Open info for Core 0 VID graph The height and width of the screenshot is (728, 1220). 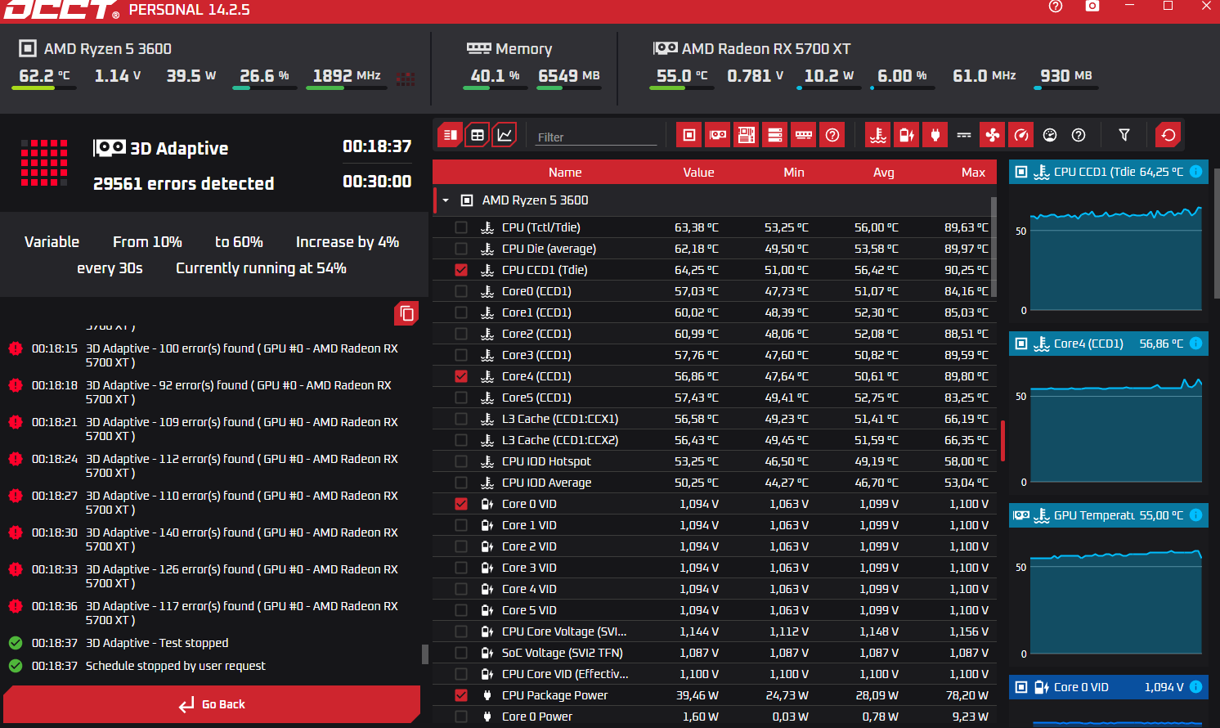1195,687
